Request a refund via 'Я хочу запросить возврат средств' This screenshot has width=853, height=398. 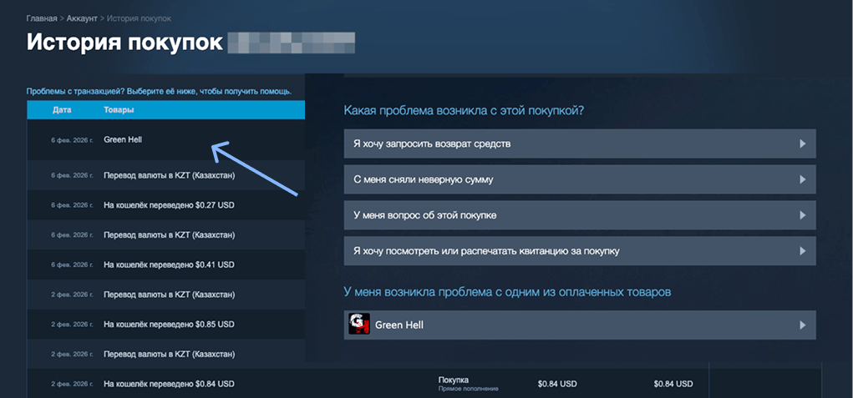coord(580,144)
